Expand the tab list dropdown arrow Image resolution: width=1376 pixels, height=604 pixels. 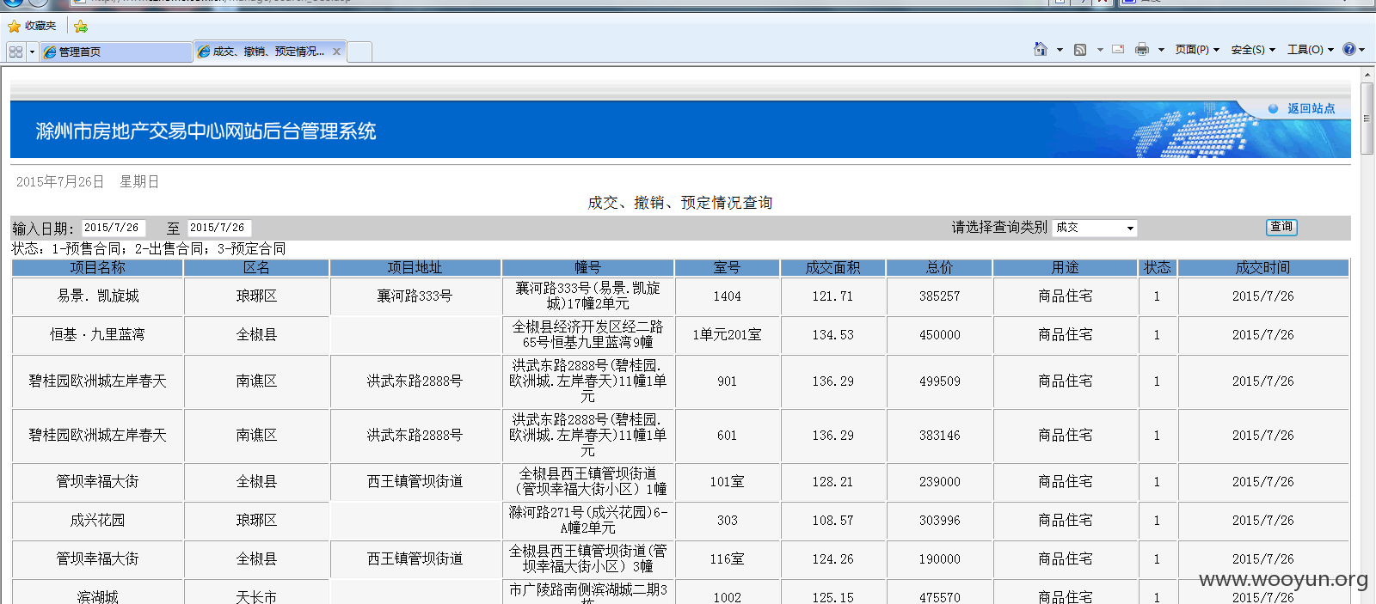point(32,52)
